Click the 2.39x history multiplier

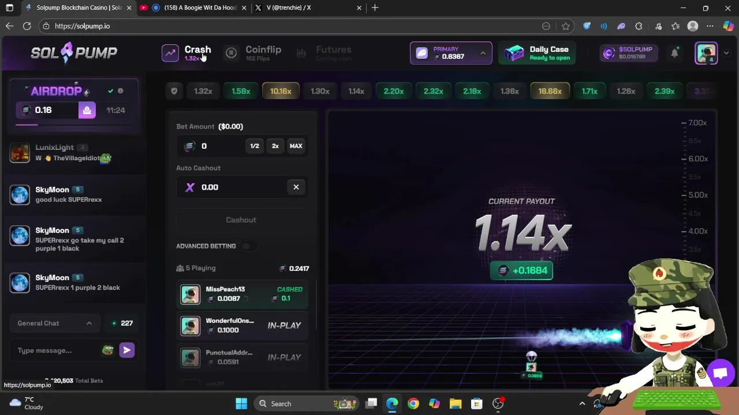665,91
